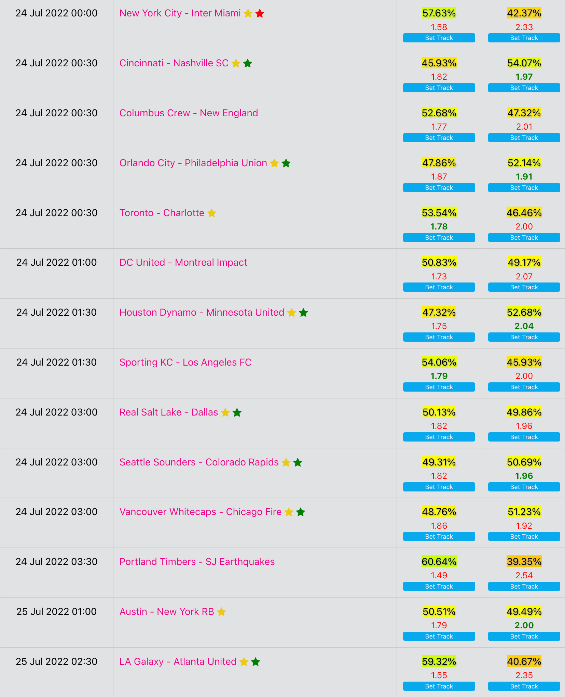Open the Sporting KC - Los Angeles FC match
This screenshot has width=565, height=697.
[x=185, y=362]
